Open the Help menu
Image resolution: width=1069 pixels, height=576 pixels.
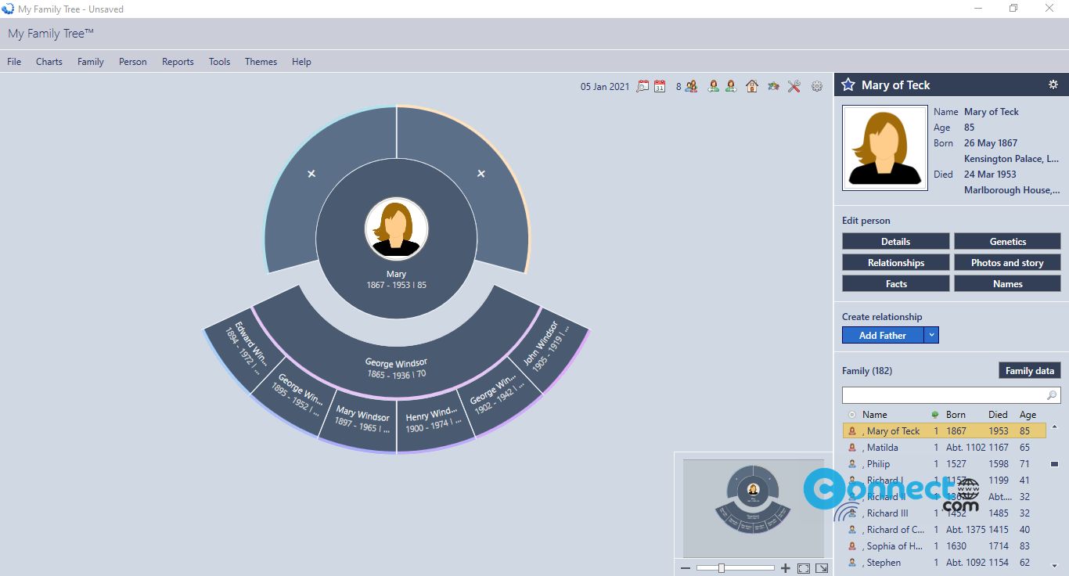301,62
